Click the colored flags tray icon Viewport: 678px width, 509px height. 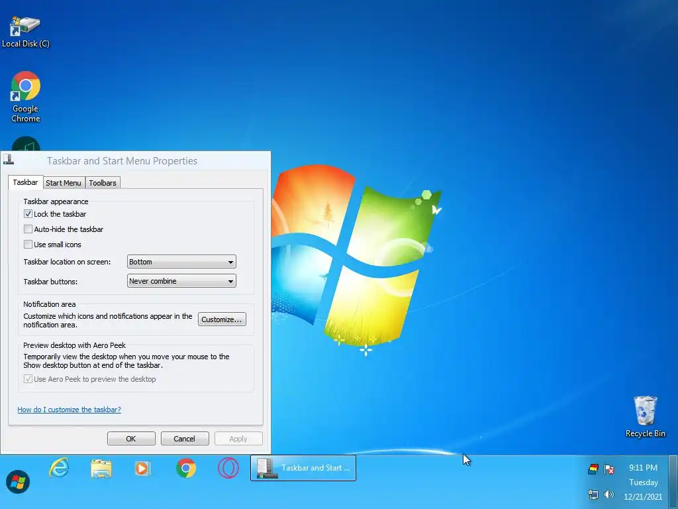593,469
